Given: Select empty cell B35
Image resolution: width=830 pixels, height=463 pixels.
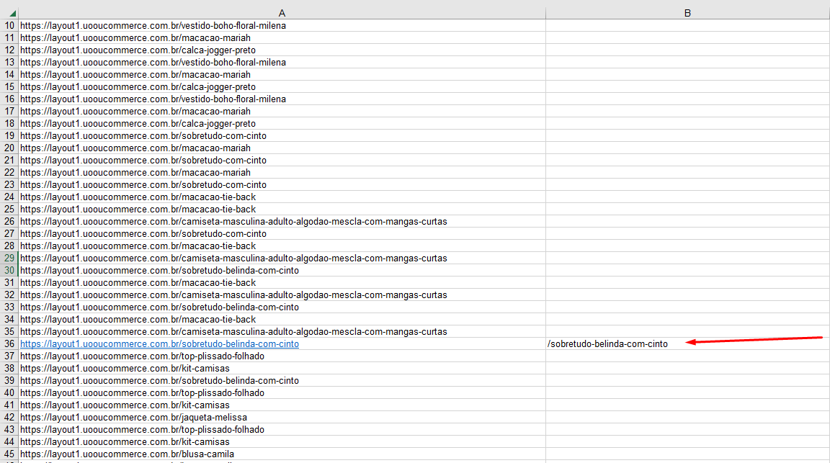Looking at the screenshot, I should click(x=687, y=332).
